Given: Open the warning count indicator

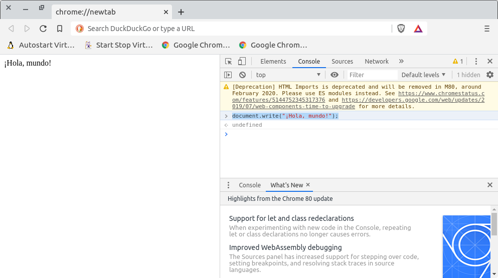Looking at the screenshot, I should click(x=458, y=62).
